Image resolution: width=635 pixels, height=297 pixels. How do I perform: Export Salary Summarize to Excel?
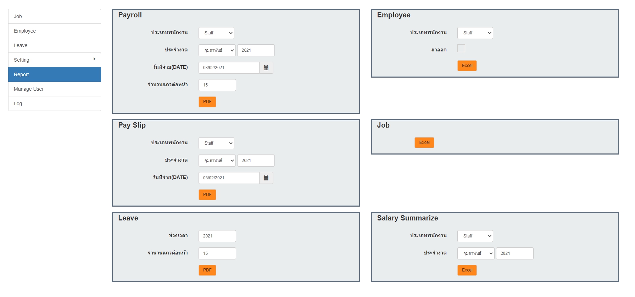tap(467, 270)
